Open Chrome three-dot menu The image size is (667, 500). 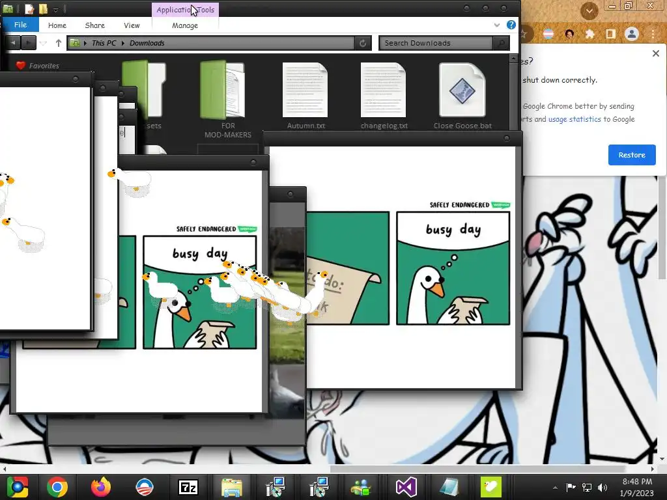point(653,34)
